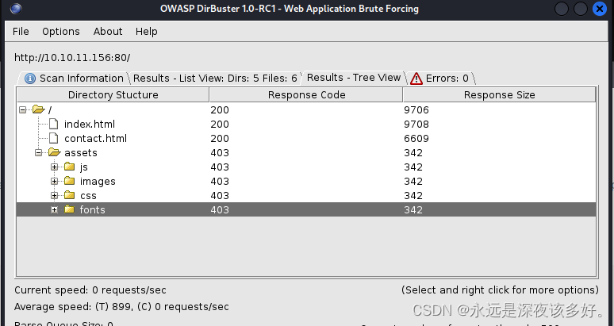Viewport: 614px width, 326px height.
Task: Expand the css folder node
Action: click(x=55, y=195)
